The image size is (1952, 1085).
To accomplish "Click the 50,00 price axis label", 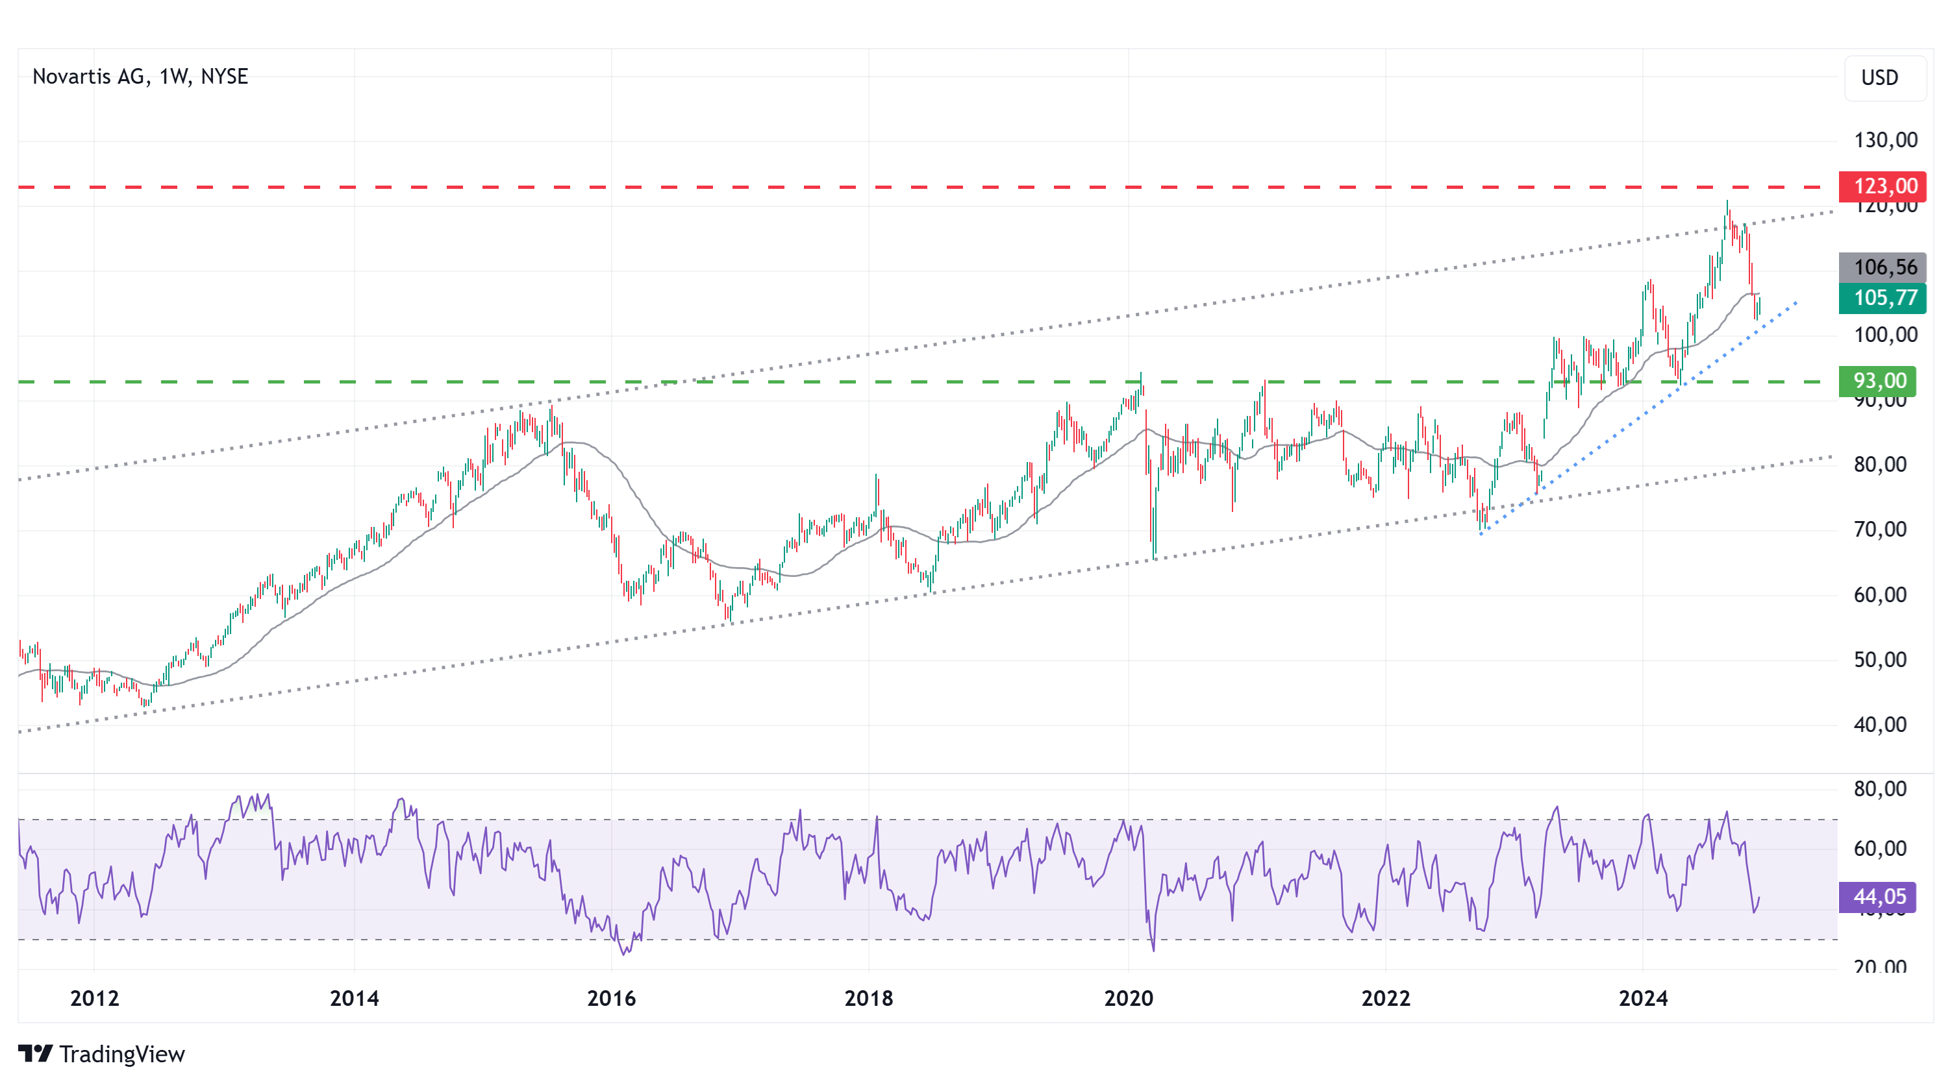I will coord(1880,659).
